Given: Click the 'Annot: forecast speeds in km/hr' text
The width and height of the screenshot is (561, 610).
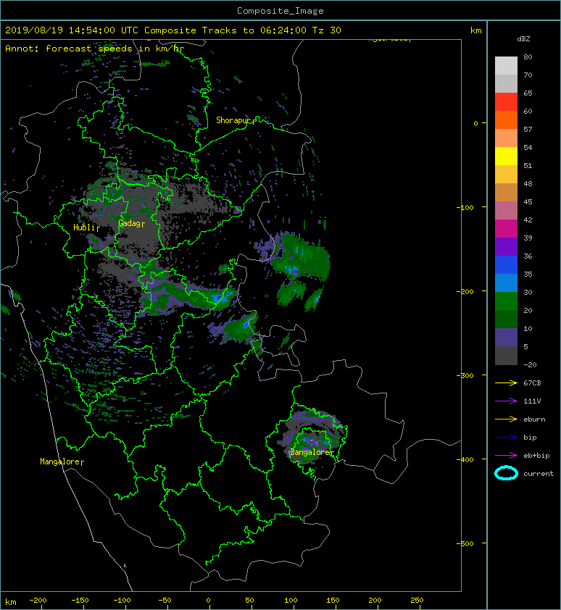Looking at the screenshot, I should (95, 49).
